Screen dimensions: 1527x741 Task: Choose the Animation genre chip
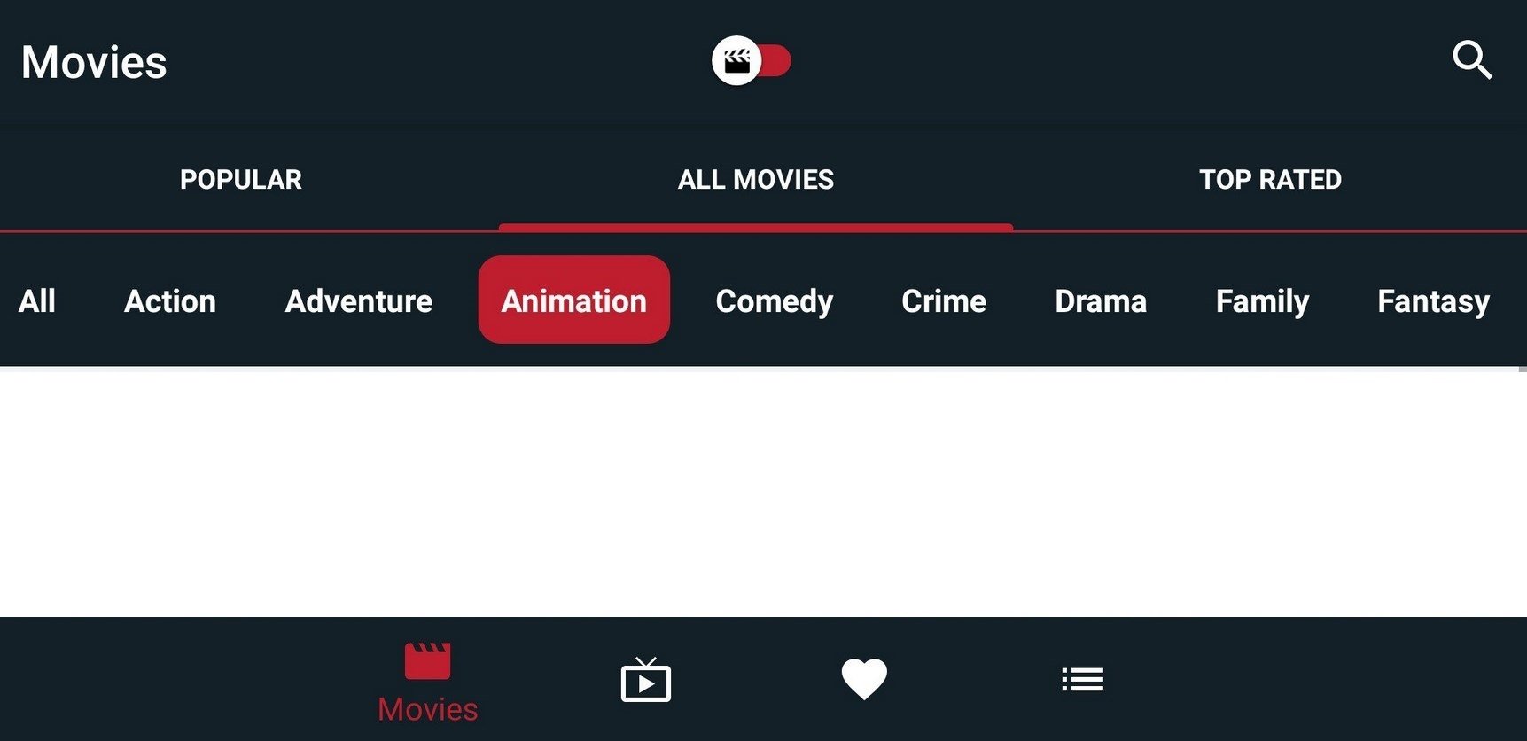(x=574, y=300)
